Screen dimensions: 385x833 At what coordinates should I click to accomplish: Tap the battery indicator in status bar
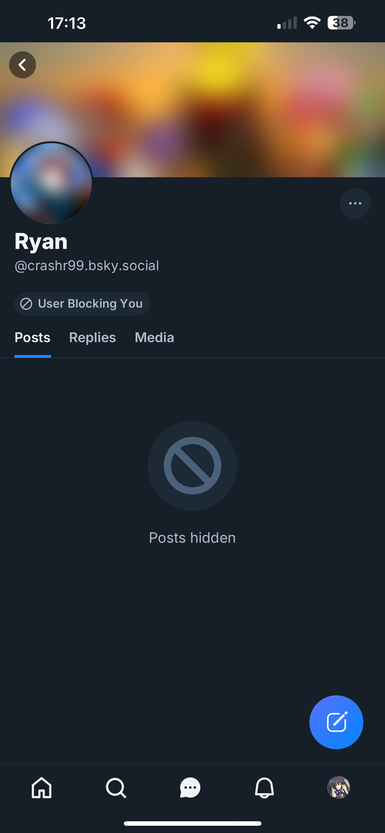[x=341, y=22]
